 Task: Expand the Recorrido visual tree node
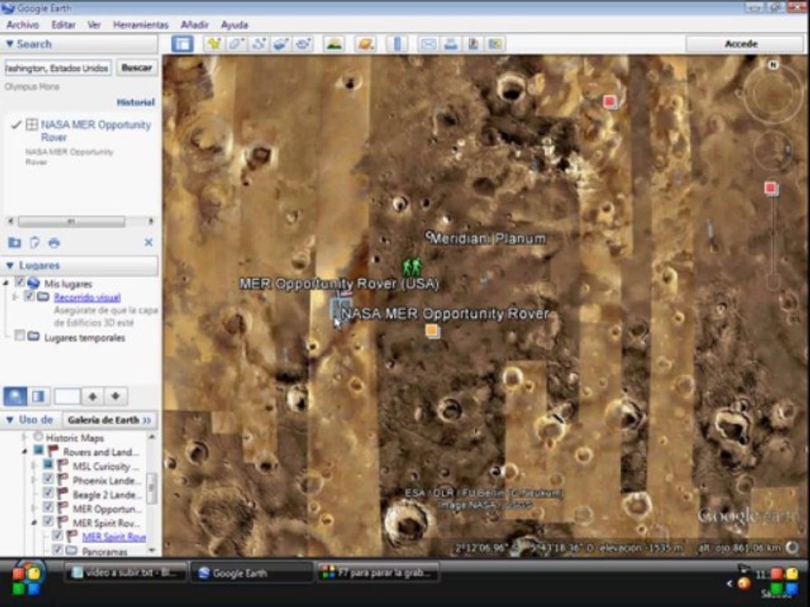coord(15,297)
